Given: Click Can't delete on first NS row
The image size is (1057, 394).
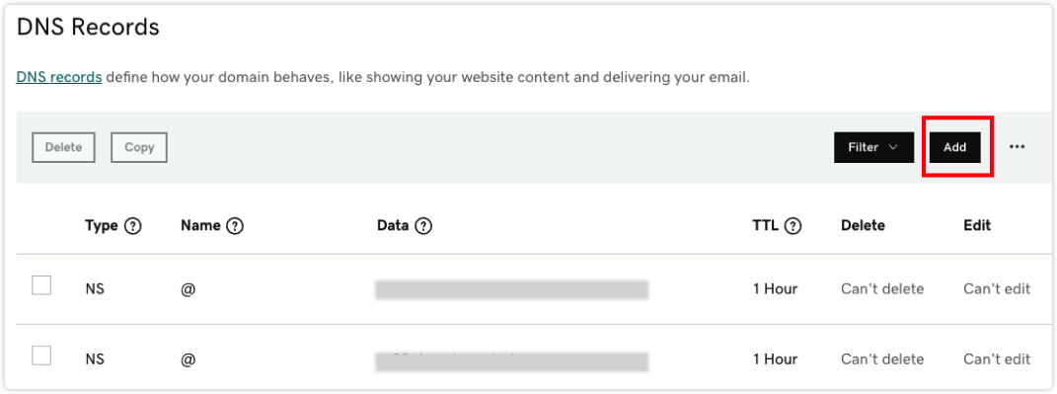Looking at the screenshot, I should 881,288.
